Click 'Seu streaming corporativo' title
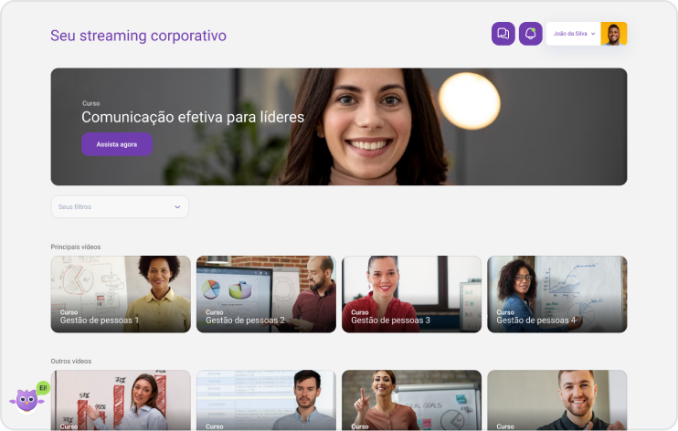Screen dimensions: 678x431 point(138,36)
